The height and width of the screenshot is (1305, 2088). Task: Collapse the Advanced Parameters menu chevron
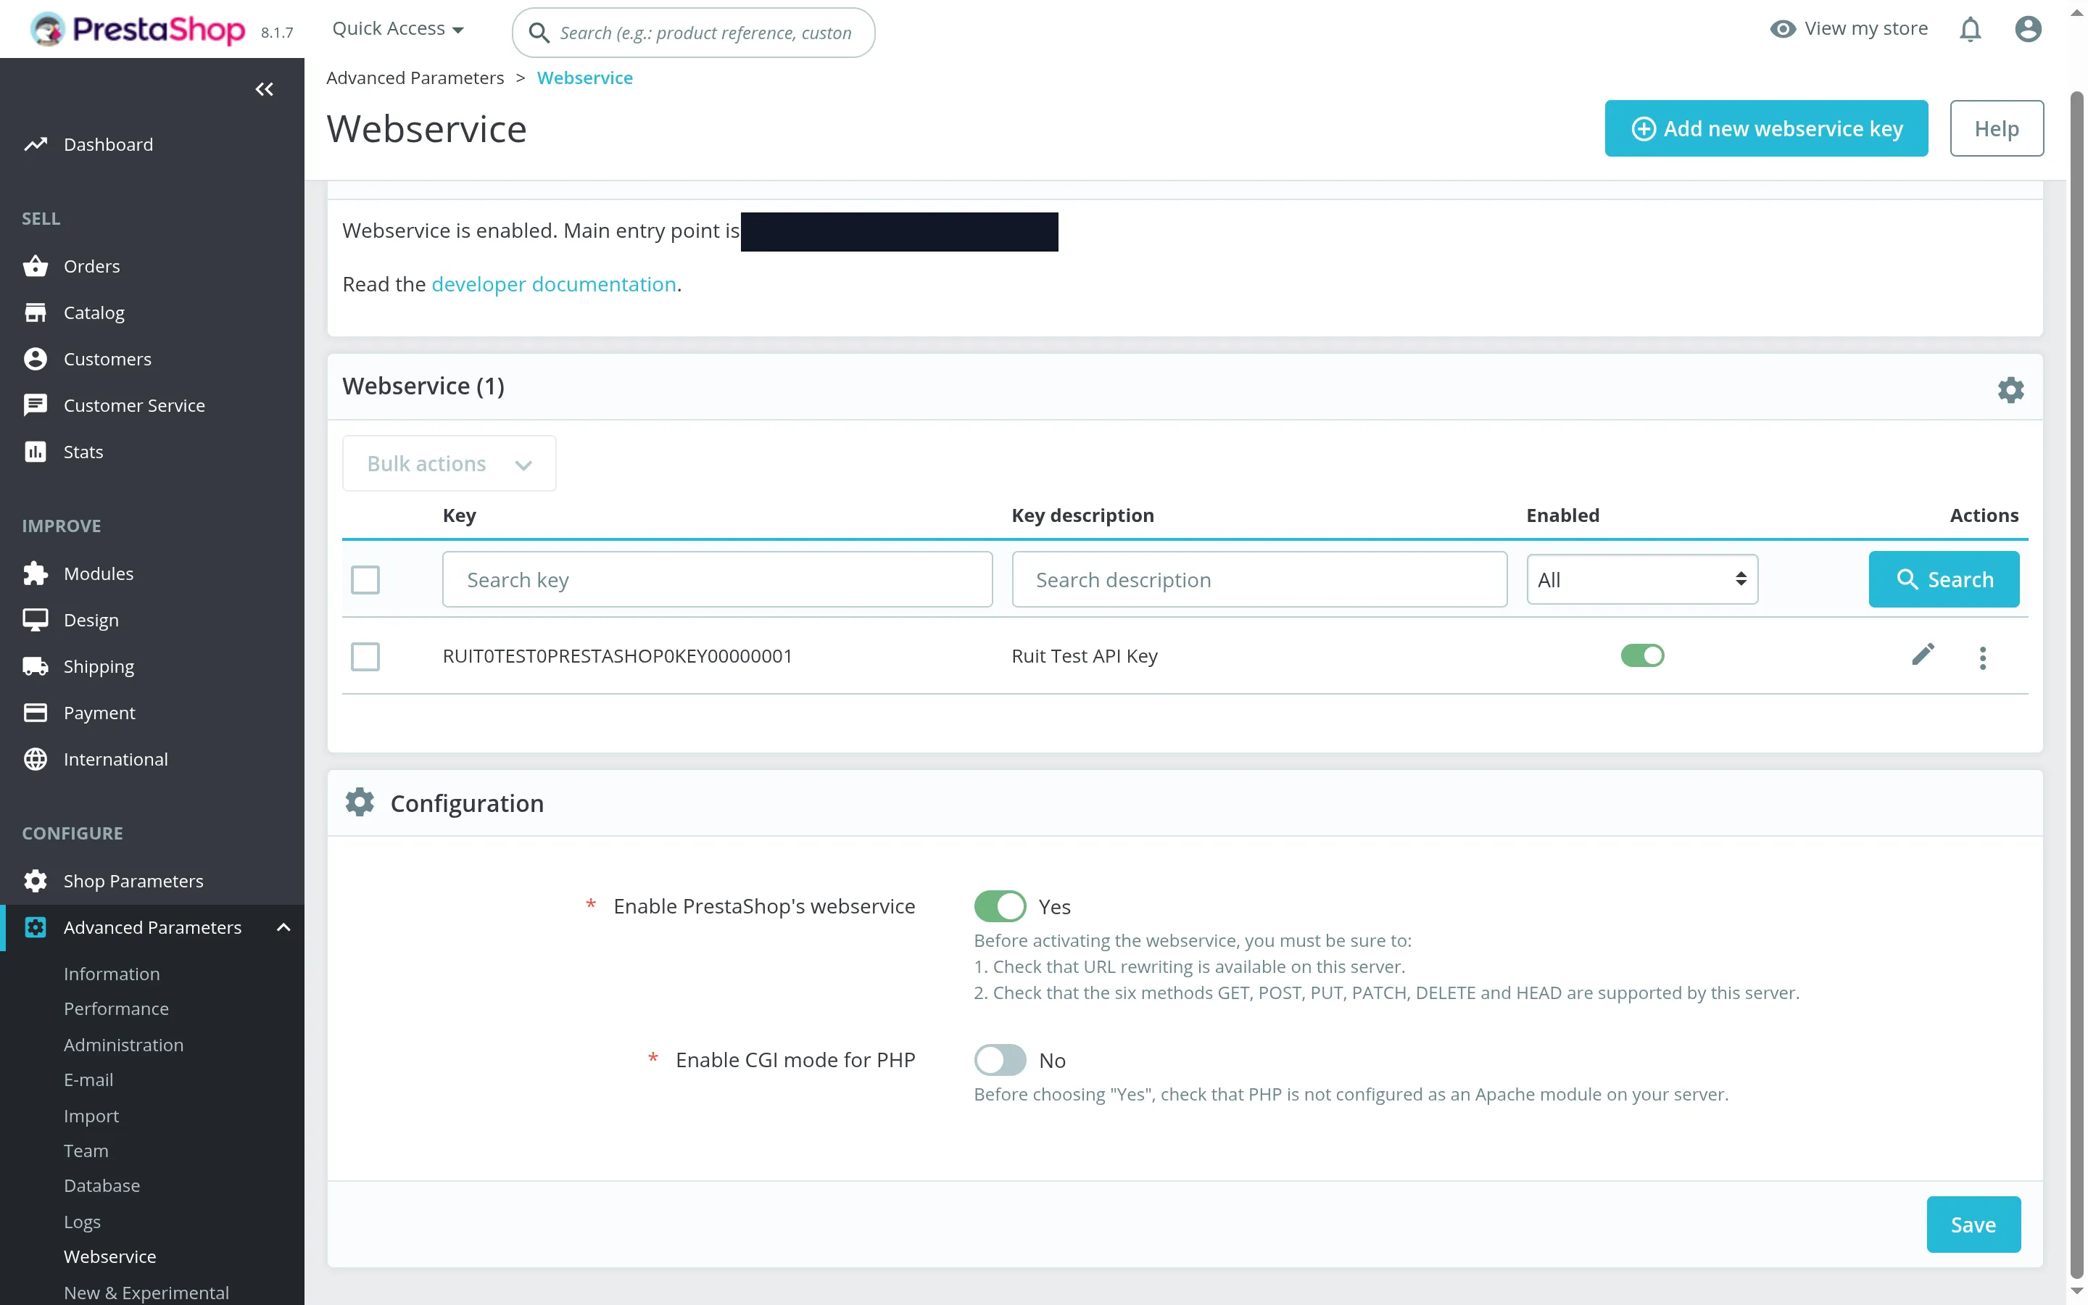coord(283,927)
